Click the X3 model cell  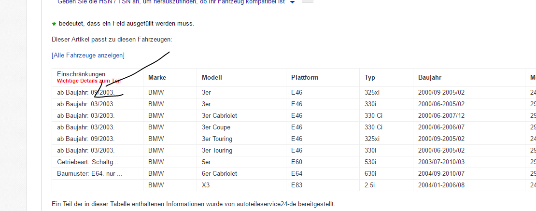[206, 185]
